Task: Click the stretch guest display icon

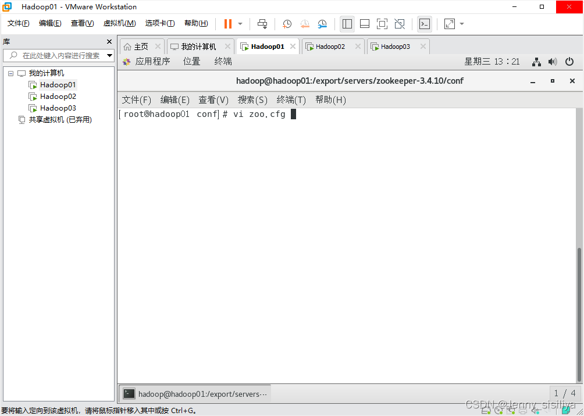Action: pyautogui.click(x=450, y=24)
